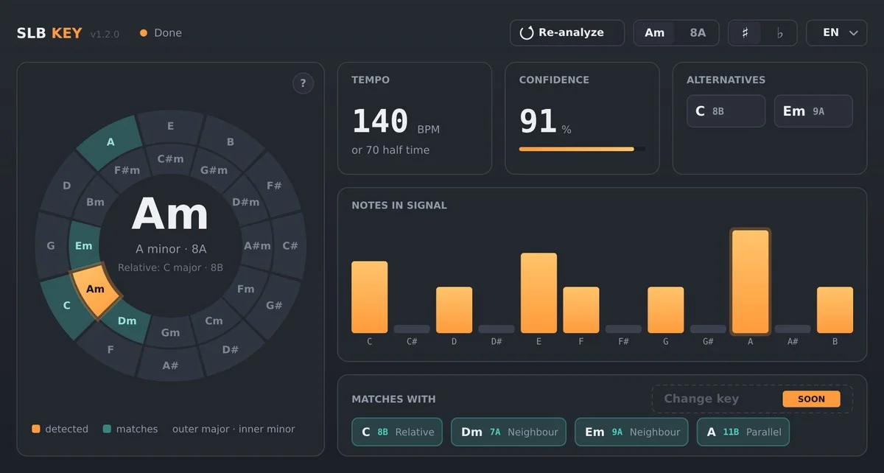Select the Bm wheel segment

pos(95,202)
